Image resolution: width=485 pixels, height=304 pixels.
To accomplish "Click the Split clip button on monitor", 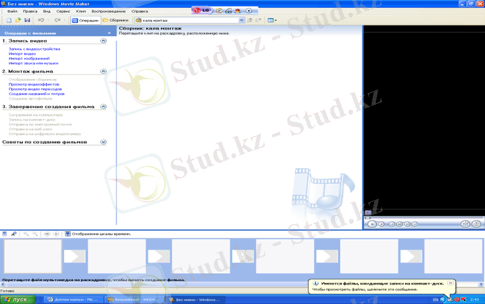I will point(465,224).
